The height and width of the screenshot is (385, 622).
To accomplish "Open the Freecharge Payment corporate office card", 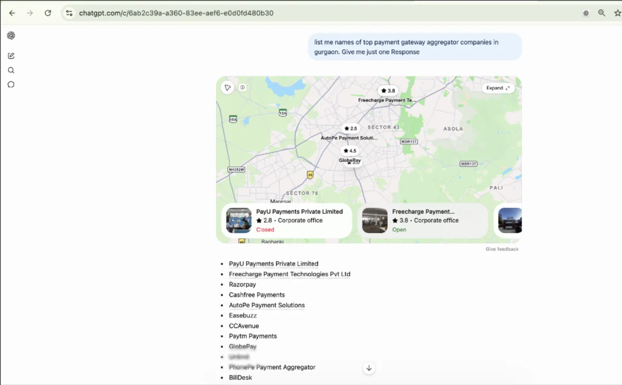I will 422,220.
